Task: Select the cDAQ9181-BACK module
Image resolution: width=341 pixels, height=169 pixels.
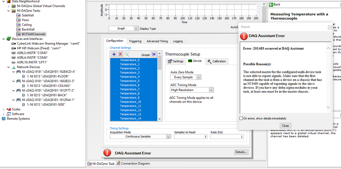Action: pyautogui.click(x=47, y=95)
